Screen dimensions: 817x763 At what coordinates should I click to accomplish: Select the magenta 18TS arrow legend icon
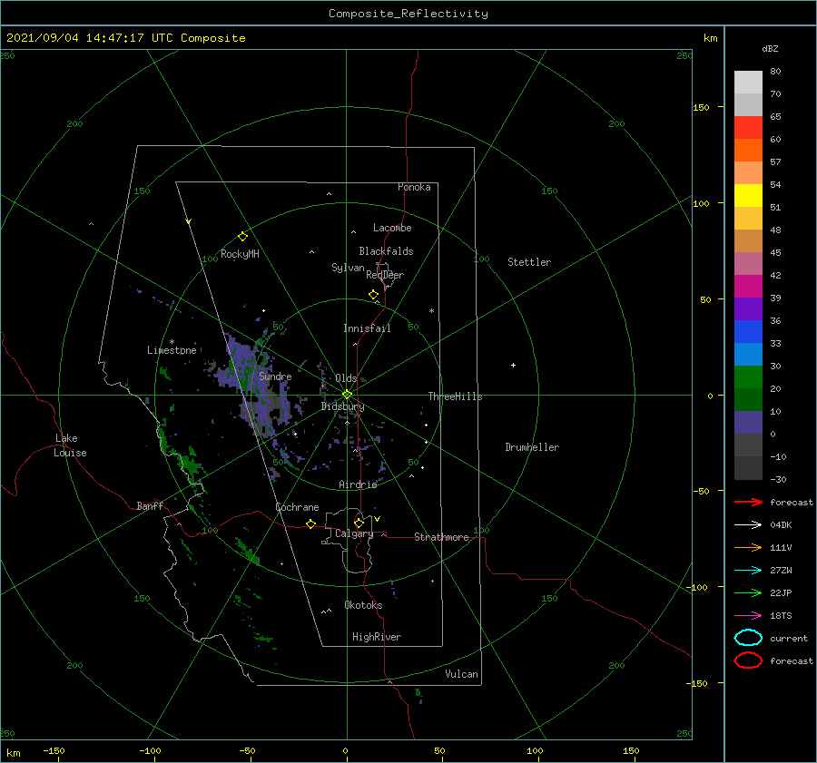[x=748, y=616]
